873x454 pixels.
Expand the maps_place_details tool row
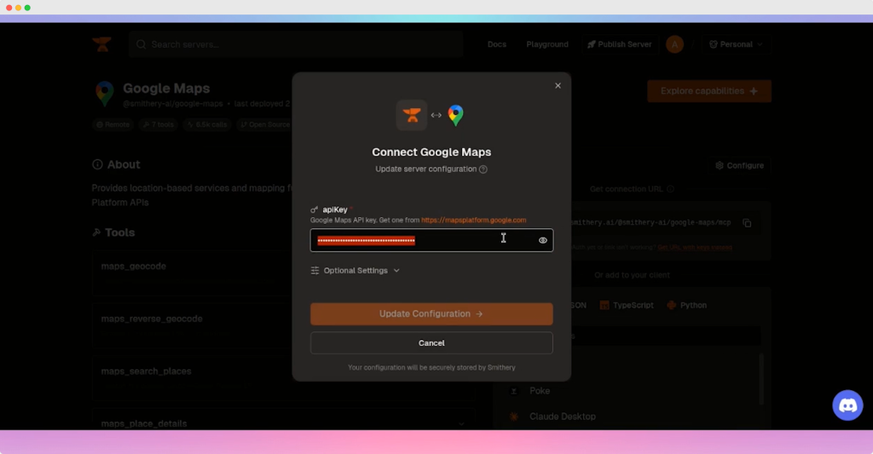(461, 423)
